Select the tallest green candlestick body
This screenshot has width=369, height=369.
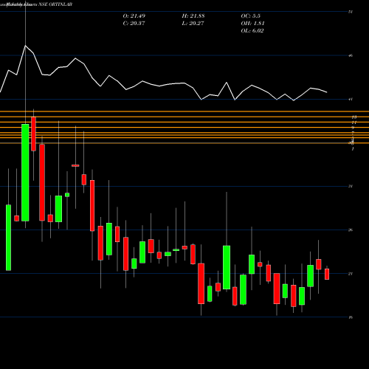25,173
